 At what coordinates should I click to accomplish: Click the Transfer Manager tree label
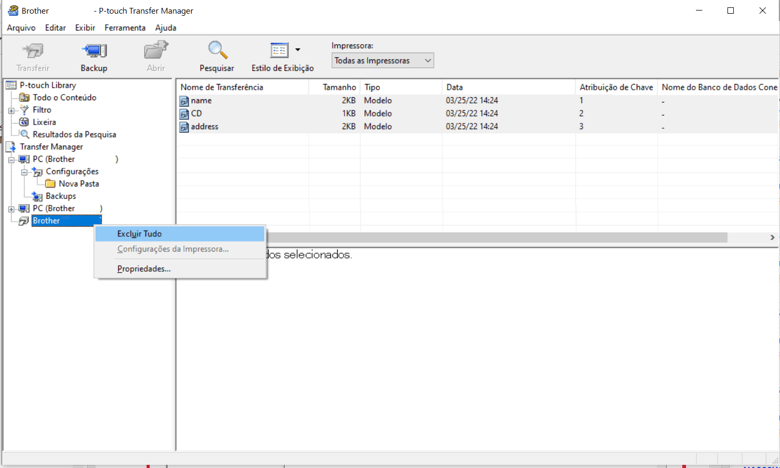[x=51, y=147]
